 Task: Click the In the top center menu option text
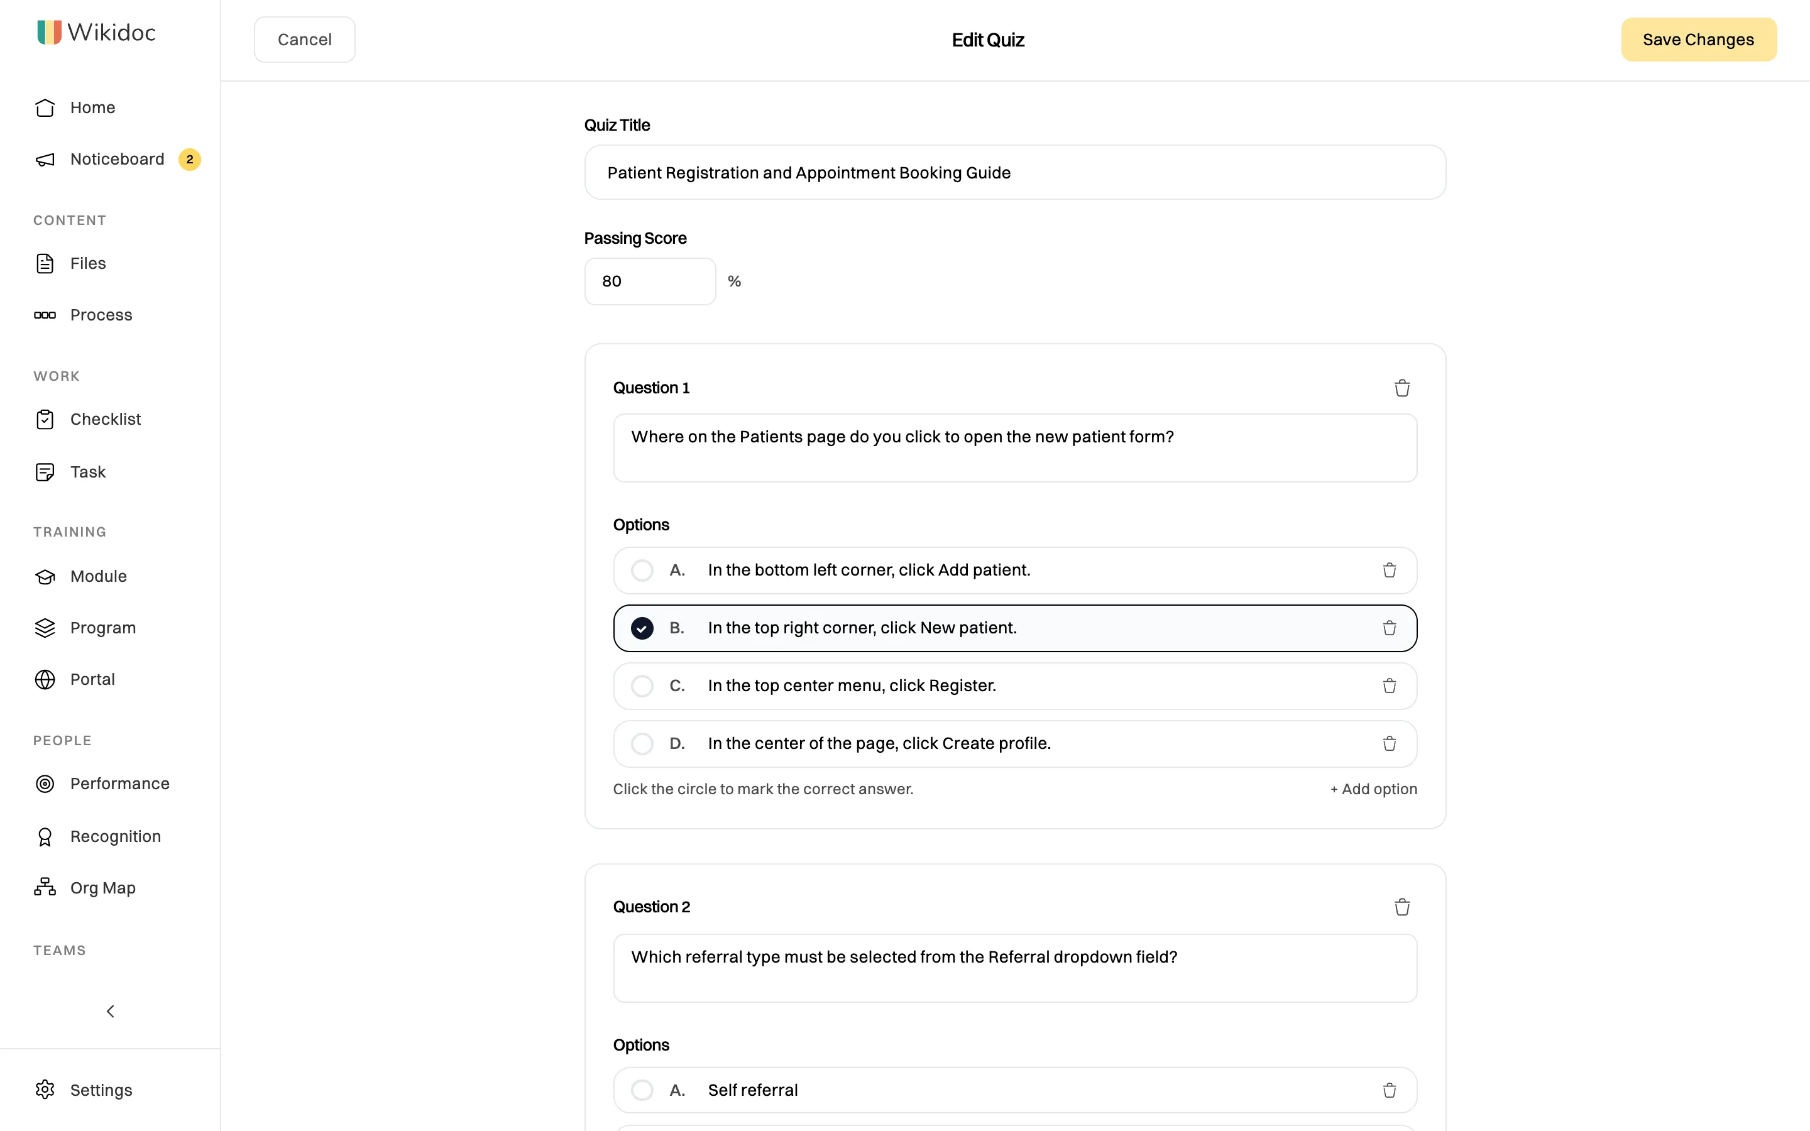coord(852,686)
